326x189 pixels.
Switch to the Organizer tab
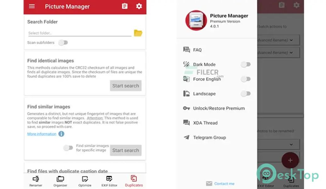60,181
